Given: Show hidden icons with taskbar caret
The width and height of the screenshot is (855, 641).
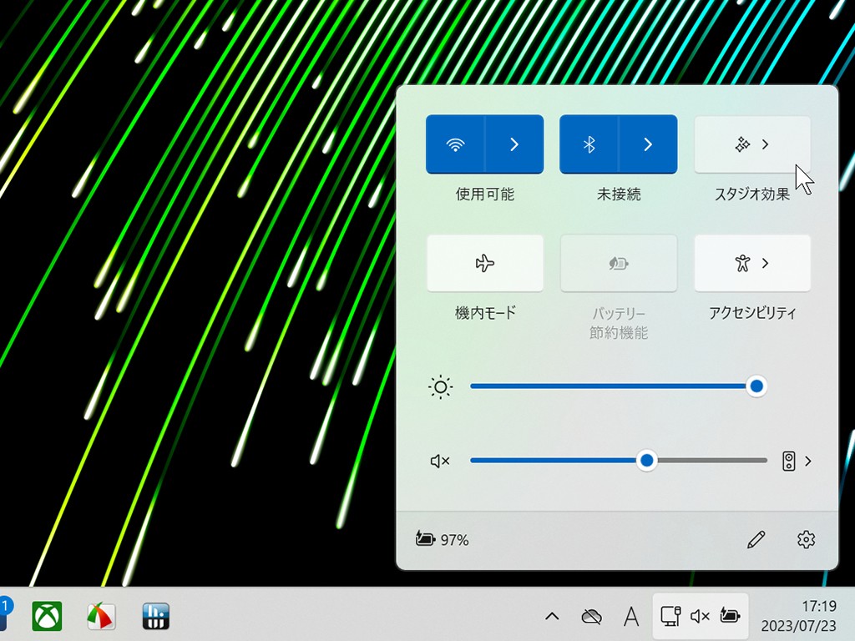Looking at the screenshot, I should tap(552, 617).
